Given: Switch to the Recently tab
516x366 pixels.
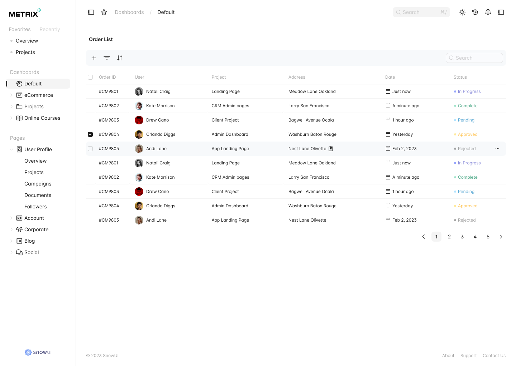Looking at the screenshot, I should point(49,29).
